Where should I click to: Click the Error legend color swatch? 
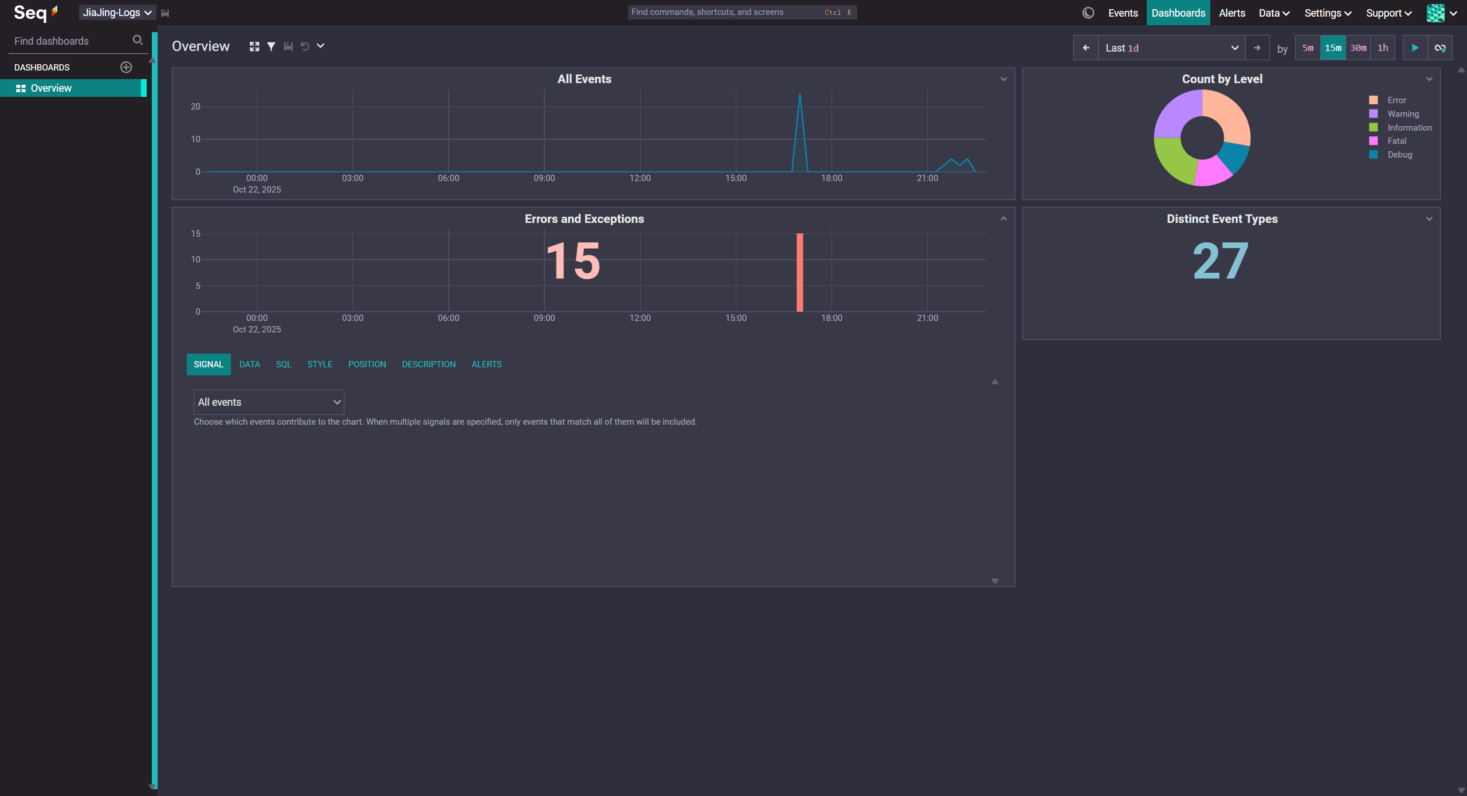tap(1373, 100)
